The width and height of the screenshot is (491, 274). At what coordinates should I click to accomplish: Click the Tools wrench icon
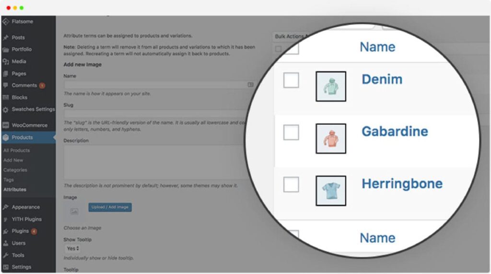point(6,255)
